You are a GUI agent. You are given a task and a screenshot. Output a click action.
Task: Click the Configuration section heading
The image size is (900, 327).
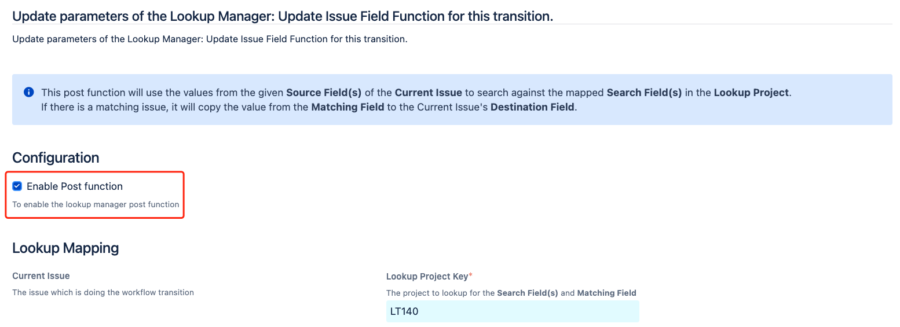pos(56,157)
